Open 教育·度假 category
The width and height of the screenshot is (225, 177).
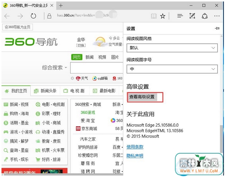tap(48, 141)
